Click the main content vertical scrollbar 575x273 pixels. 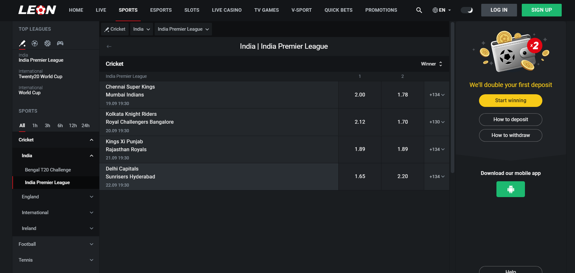[452, 97]
